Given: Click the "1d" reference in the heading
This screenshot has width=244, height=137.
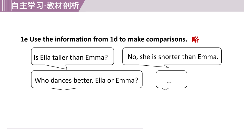Looking at the screenshot, I should pyautogui.click(x=114, y=39).
